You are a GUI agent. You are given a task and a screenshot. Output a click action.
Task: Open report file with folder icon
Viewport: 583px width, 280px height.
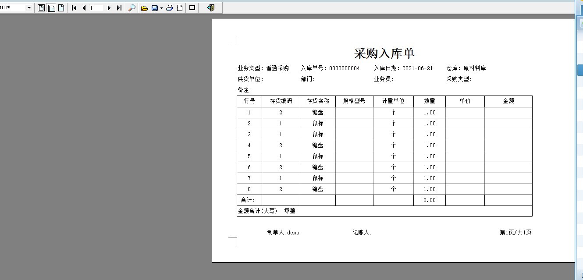click(x=144, y=8)
